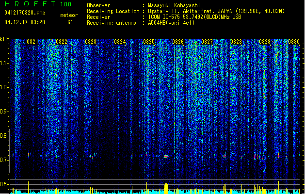Click the 0325 time marker

coord(149,42)
